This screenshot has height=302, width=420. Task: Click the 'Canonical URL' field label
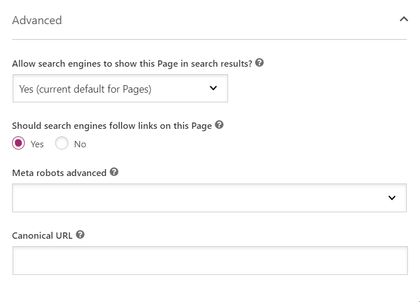click(43, 235)
